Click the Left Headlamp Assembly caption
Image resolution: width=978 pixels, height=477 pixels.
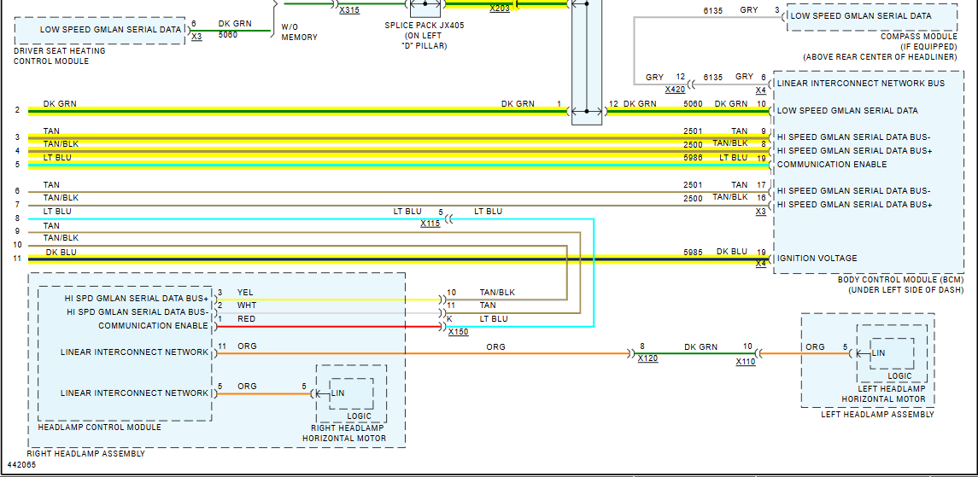click(x=877, y=415)
